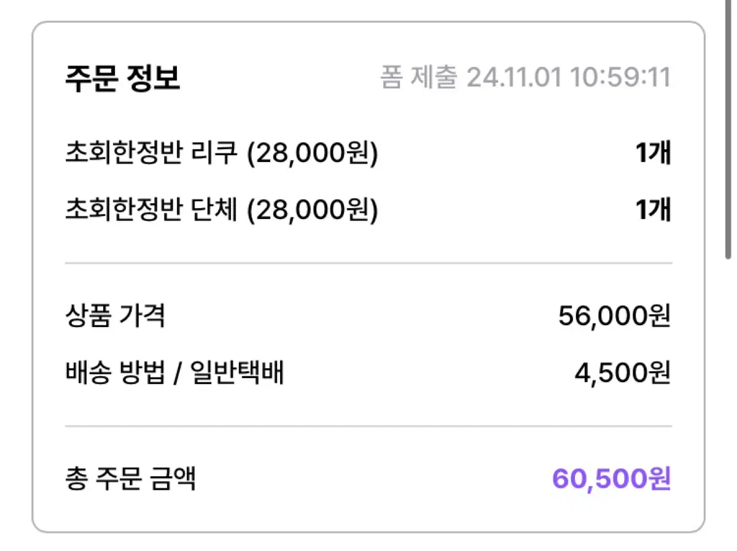This screenshot has width=737, height=551.
Task: Click the 초회한정반 리쿠 item name
Action: click(150, 153)
